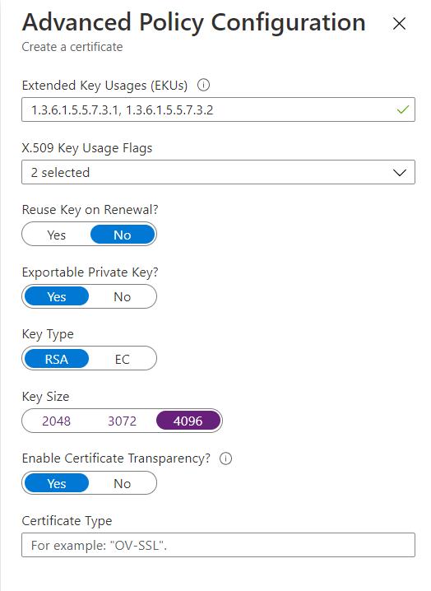431x591 pixels.
Task: Click the Extended Key Usages text field
Action: [x=218, y=109]
